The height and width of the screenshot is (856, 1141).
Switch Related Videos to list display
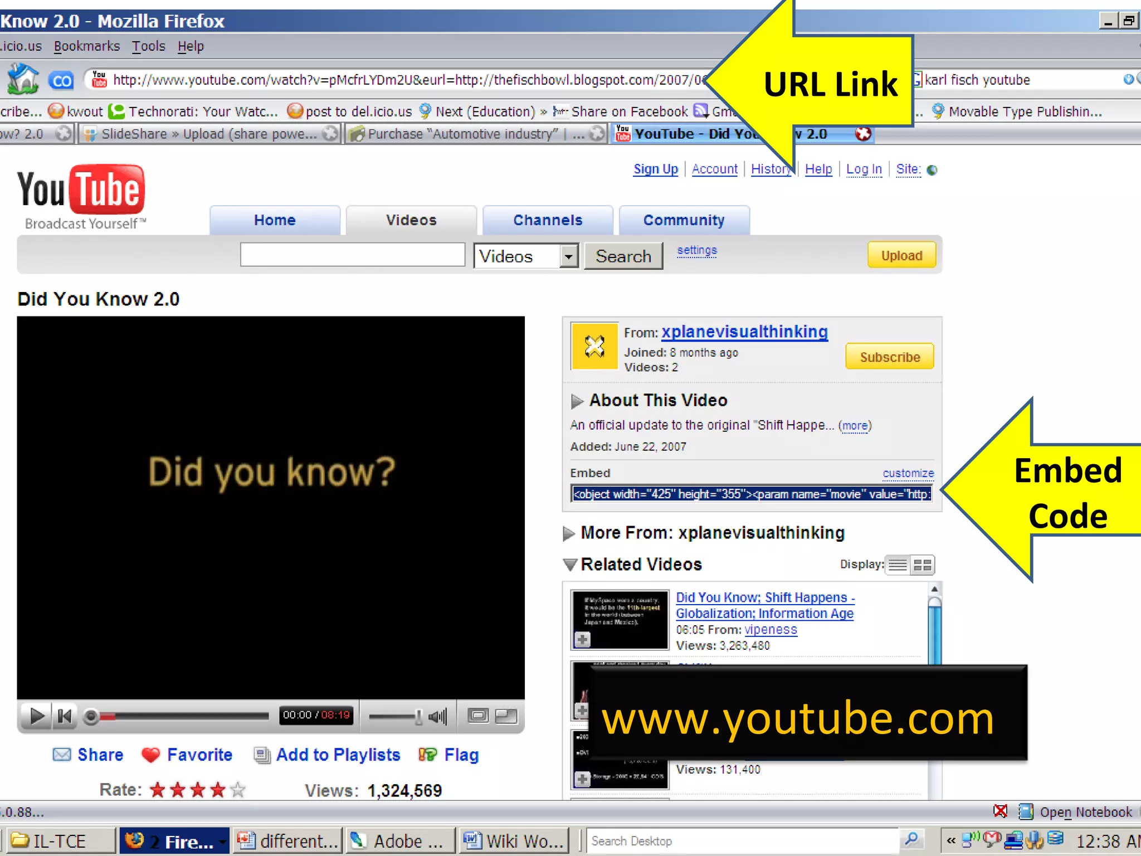pyautogui.click(x=898, y=565)
